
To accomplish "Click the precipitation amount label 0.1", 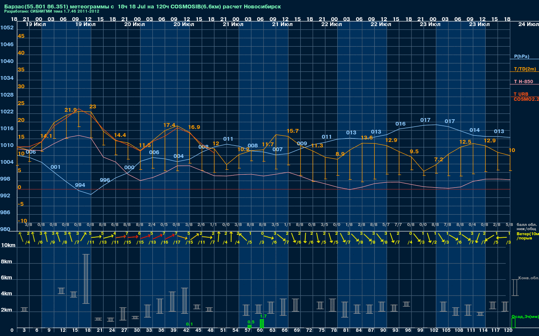I will click(189, 324).
